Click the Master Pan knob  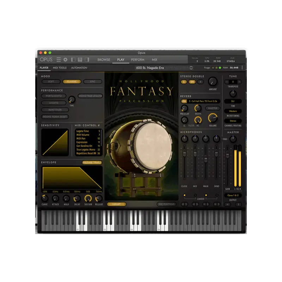tap(233, 139)
